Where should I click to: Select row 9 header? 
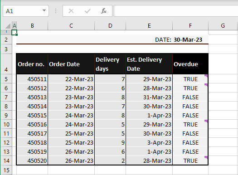click(x=6, y=115)
